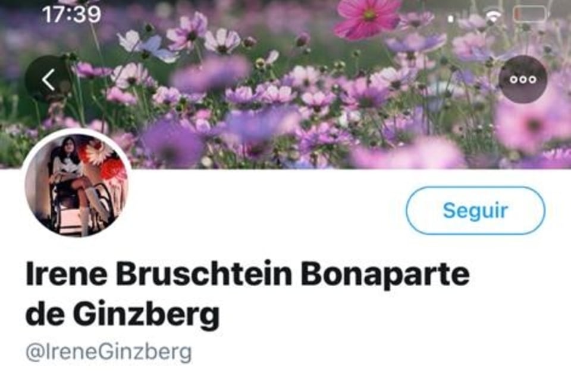The image size is (571, 380).
Task: Follow the account with the Seguir button
Action: [475, 210]
